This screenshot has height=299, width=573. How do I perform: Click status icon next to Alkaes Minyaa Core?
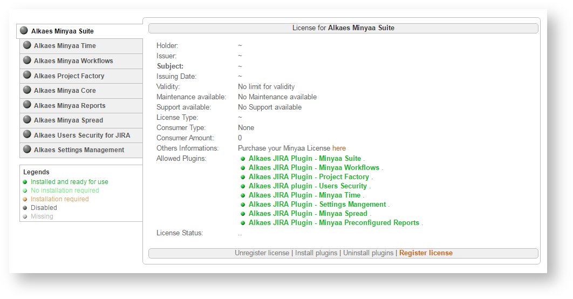tap(27, 90)
